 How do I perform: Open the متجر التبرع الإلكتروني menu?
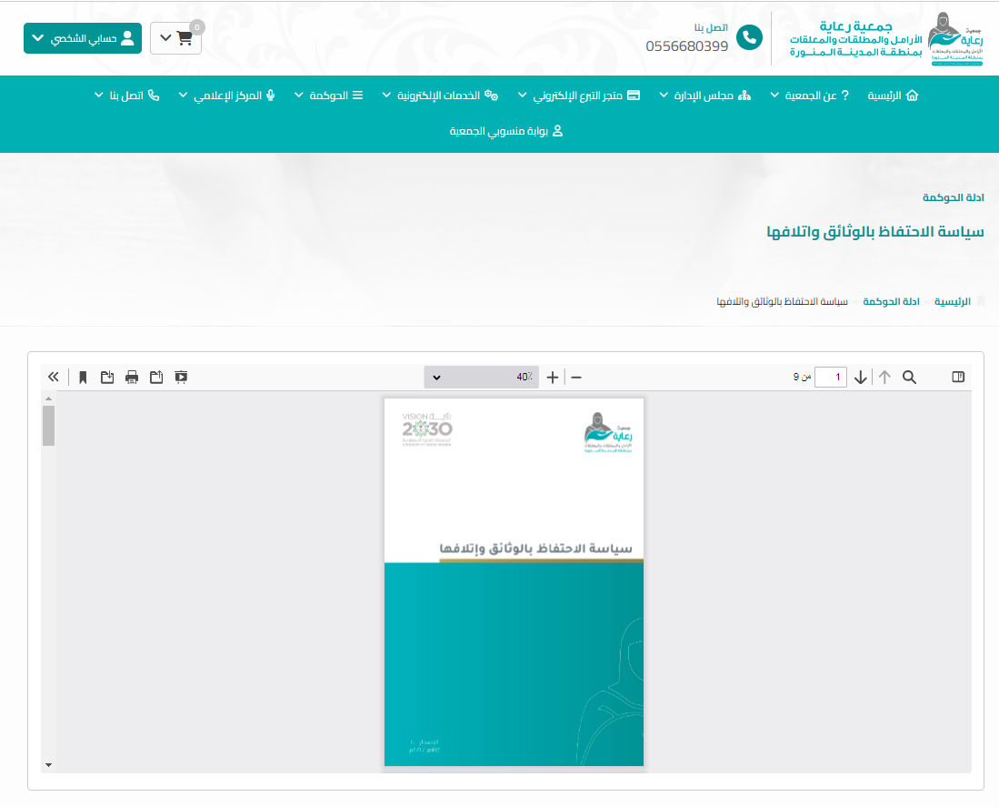coord(578,96)
